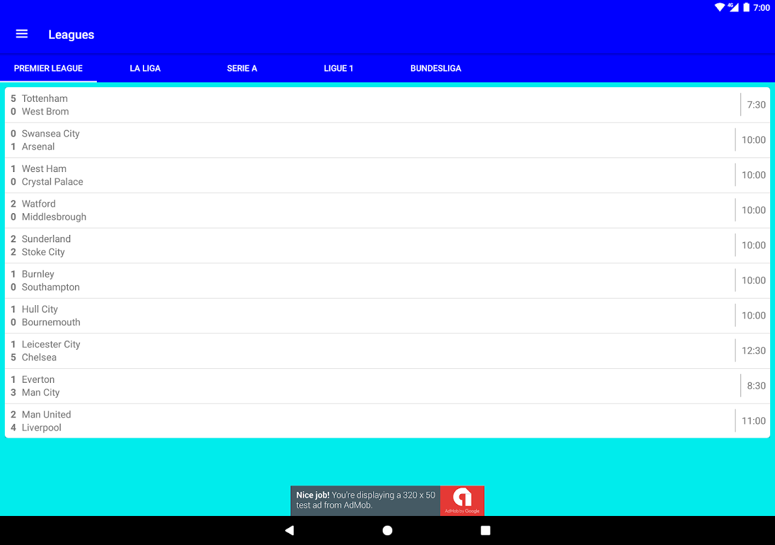
Task: Switch to the Serie A tab
Action: point(242,68)
